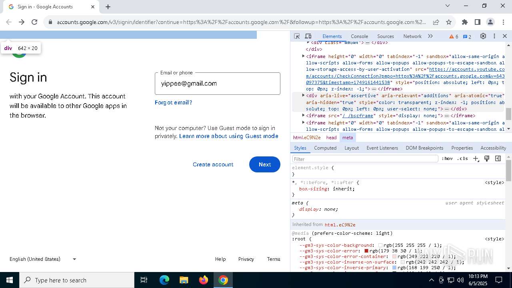The height and width of the screenshot is (288, 512).
Task: Click the issues count badge
Action: (467, 36)
